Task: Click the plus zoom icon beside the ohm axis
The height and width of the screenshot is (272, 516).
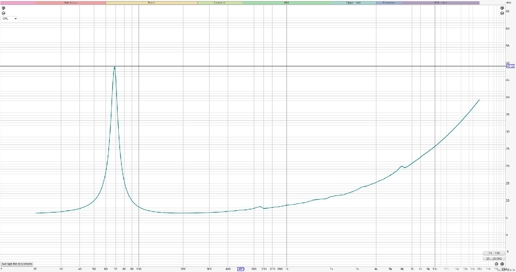Action: pos(502,8)
